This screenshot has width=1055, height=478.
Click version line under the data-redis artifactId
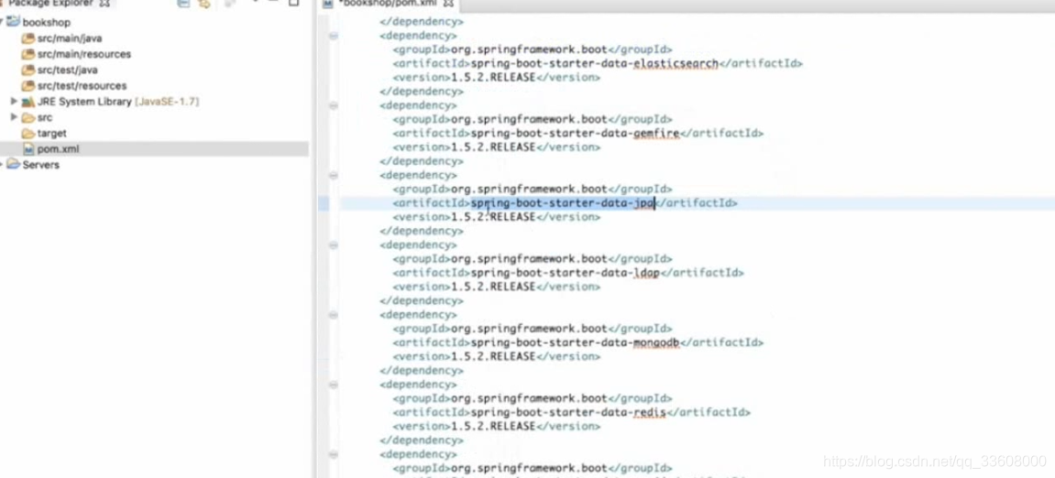pyautogui.click(x=497, y=426)
